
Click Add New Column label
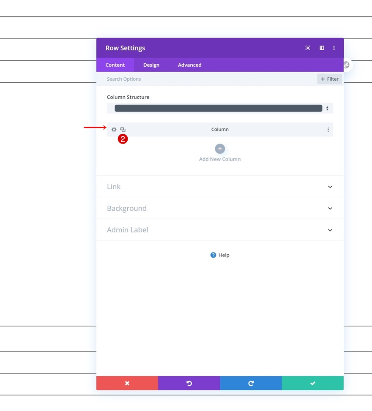click(220, 159)
